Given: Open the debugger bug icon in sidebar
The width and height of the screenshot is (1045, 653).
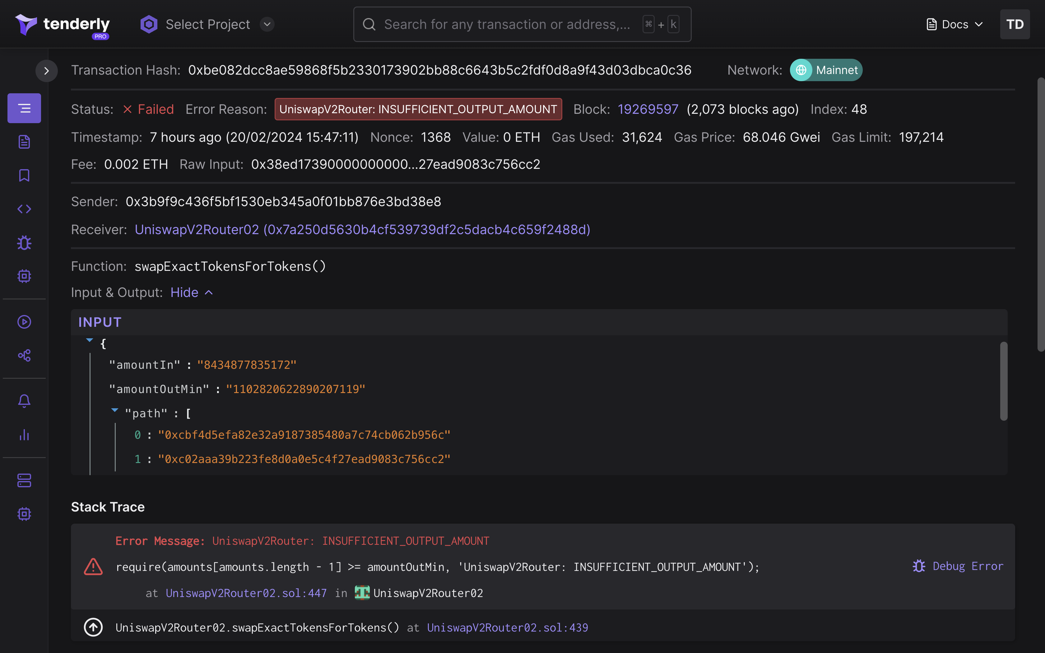Looking at the screenshot, I should (24, 243).
